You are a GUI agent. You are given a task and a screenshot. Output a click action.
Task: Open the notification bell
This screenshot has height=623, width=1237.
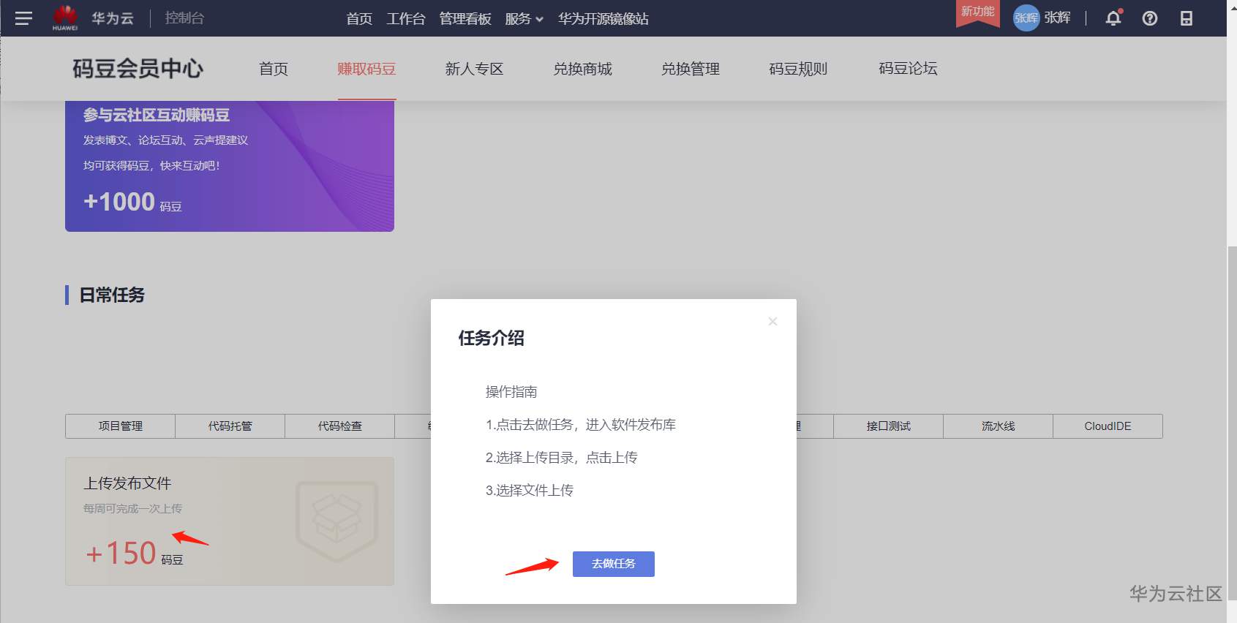(x=1113, y=18)
